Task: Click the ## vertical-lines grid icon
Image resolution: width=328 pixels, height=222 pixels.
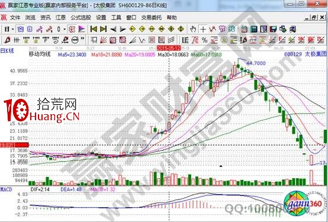Action: pos(17,40)
